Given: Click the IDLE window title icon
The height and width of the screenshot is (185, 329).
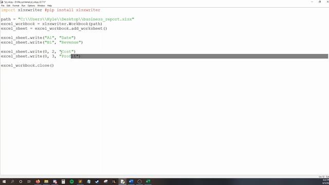Looking at the screenshot, I should [2, 2].
